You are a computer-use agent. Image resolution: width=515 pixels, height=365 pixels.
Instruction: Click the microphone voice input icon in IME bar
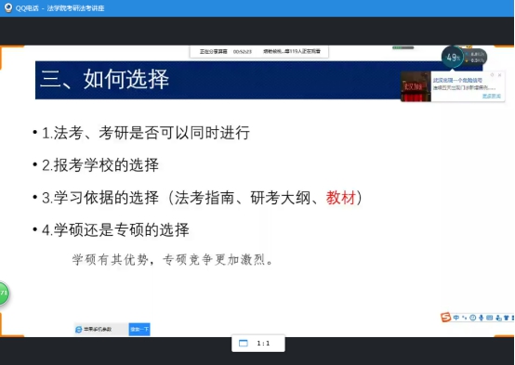coord(482,318)
